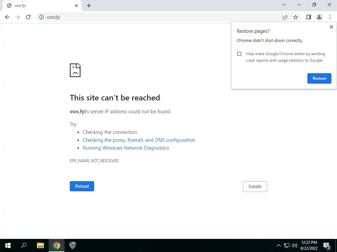Screen dimensions: 337x252
Task: Share this page icon in address bar
Action: point(285,17)
